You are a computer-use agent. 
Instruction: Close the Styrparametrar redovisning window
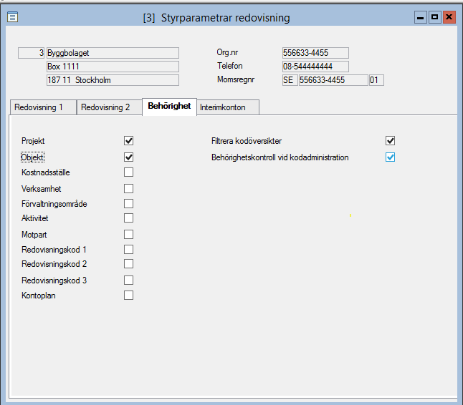point(449,17)
